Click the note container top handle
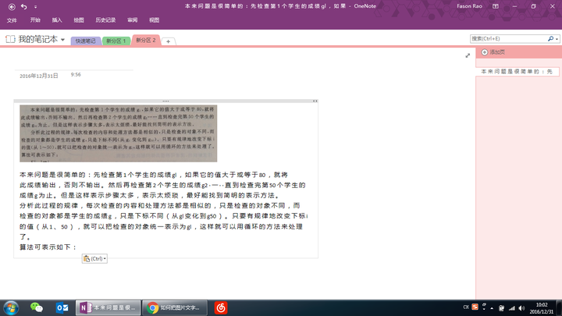This screenshot has width=562, height=316. (165, 101)
